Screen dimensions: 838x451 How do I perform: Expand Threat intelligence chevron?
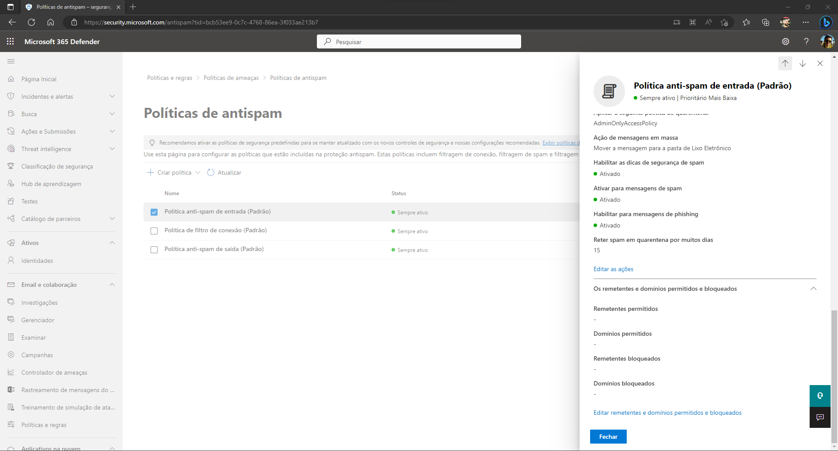pos(112,149)
